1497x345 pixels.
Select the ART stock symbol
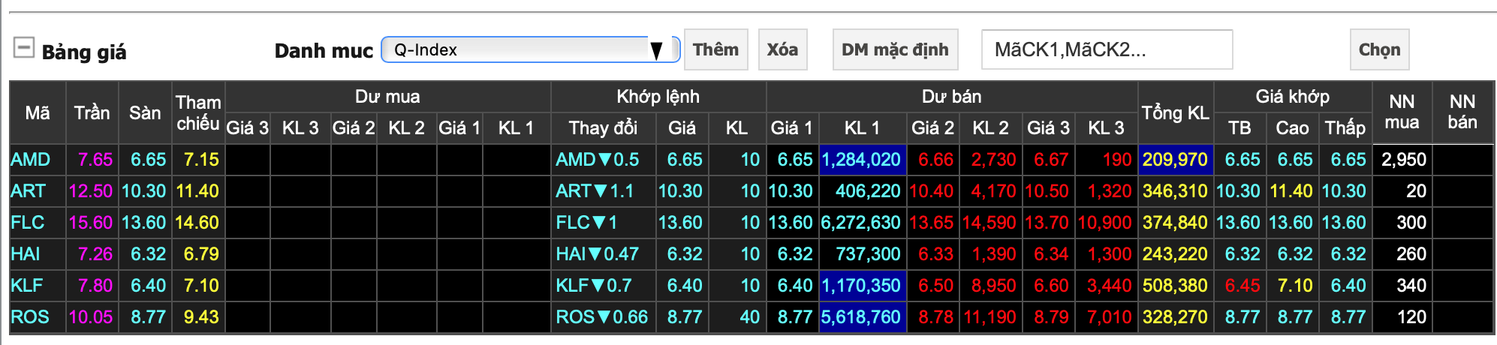pyautogui.click(x=29, y=191)
